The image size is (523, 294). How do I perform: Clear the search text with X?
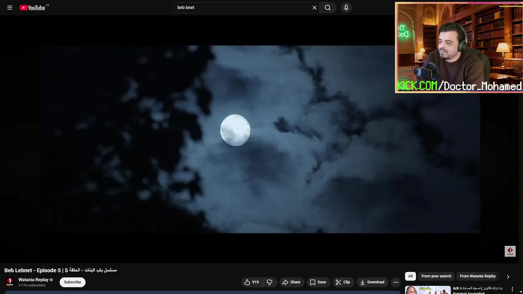tap(315, 8)
